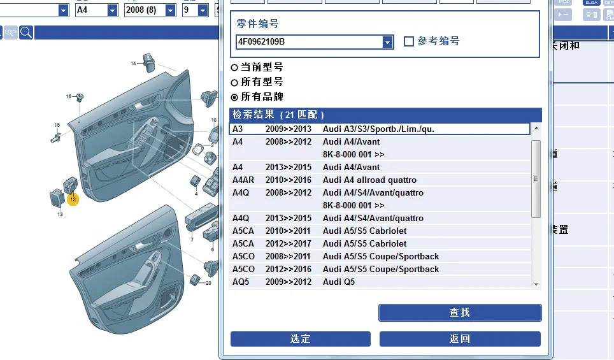614x360 pixels.
Task: Select the A4 2013>>2015 Audi A4/Avant row
Action: [x=380, y=168]
